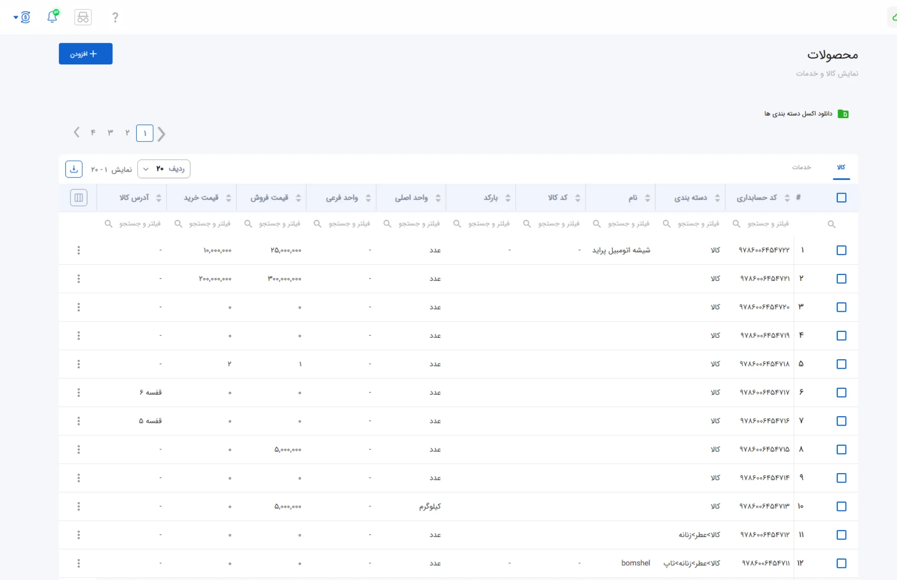Screen dimensions: 897x580
Task: Click the table download export icon
Action: click(x=74, y=169)
